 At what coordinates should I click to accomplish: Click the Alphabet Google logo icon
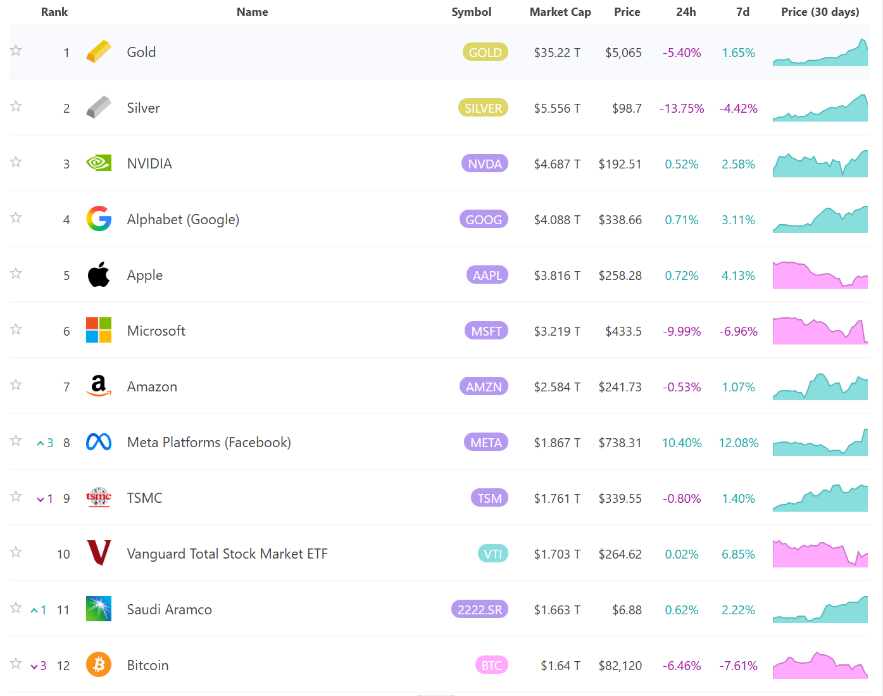[x=99, y=219]
